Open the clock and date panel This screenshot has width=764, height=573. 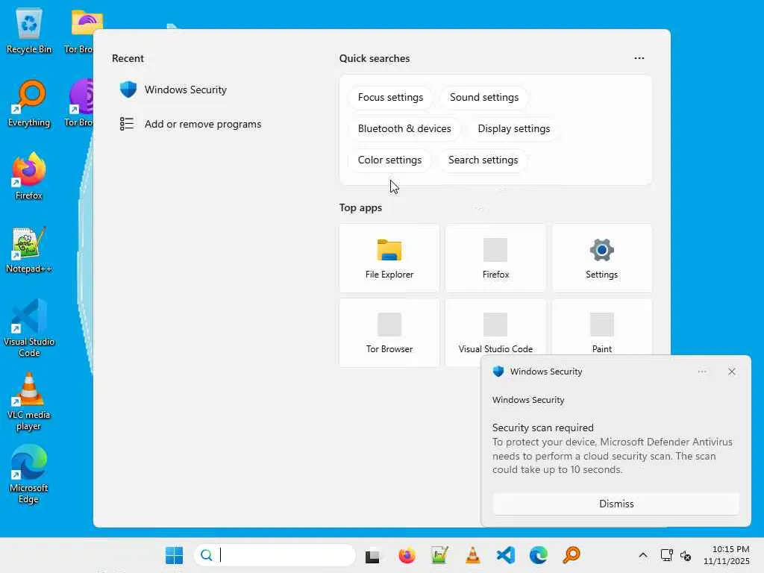[726, 555]
